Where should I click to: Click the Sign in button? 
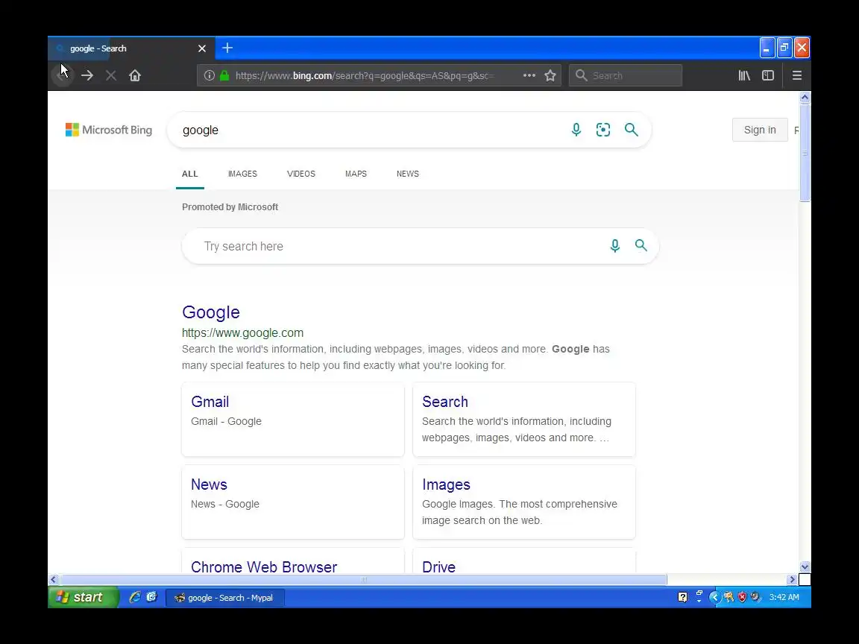pyautogui.click(x=760, y=130)
